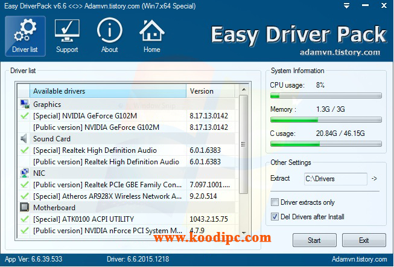Image resolution: width=394 pixels, height=267 pixels.
Task: Click the Version column header
Action: [211, 91]
